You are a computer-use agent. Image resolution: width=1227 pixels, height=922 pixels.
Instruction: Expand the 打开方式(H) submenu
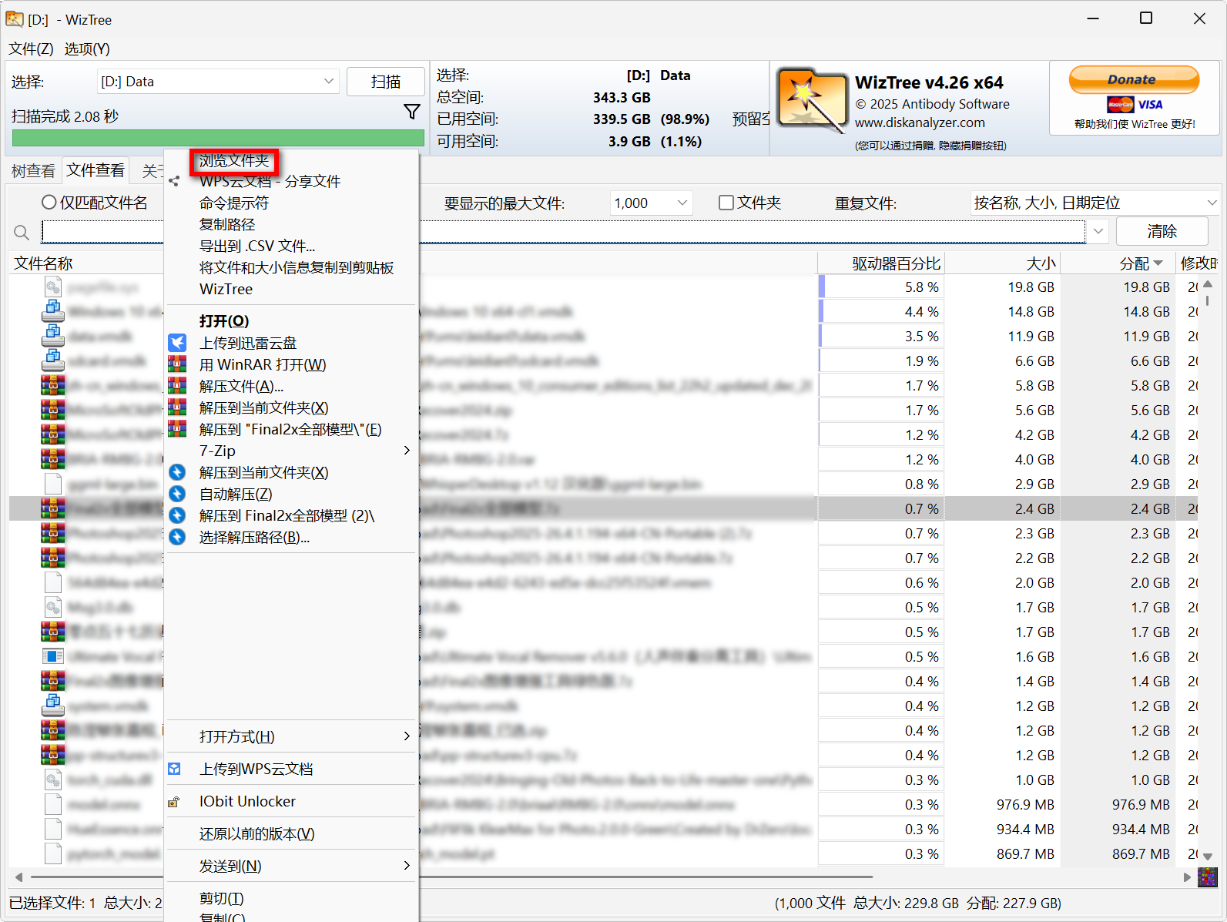tap(291, 737)
